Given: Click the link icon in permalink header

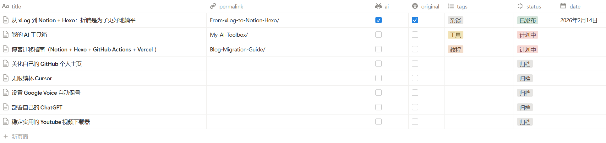Looking at the screenshot, I should [213, 6].
